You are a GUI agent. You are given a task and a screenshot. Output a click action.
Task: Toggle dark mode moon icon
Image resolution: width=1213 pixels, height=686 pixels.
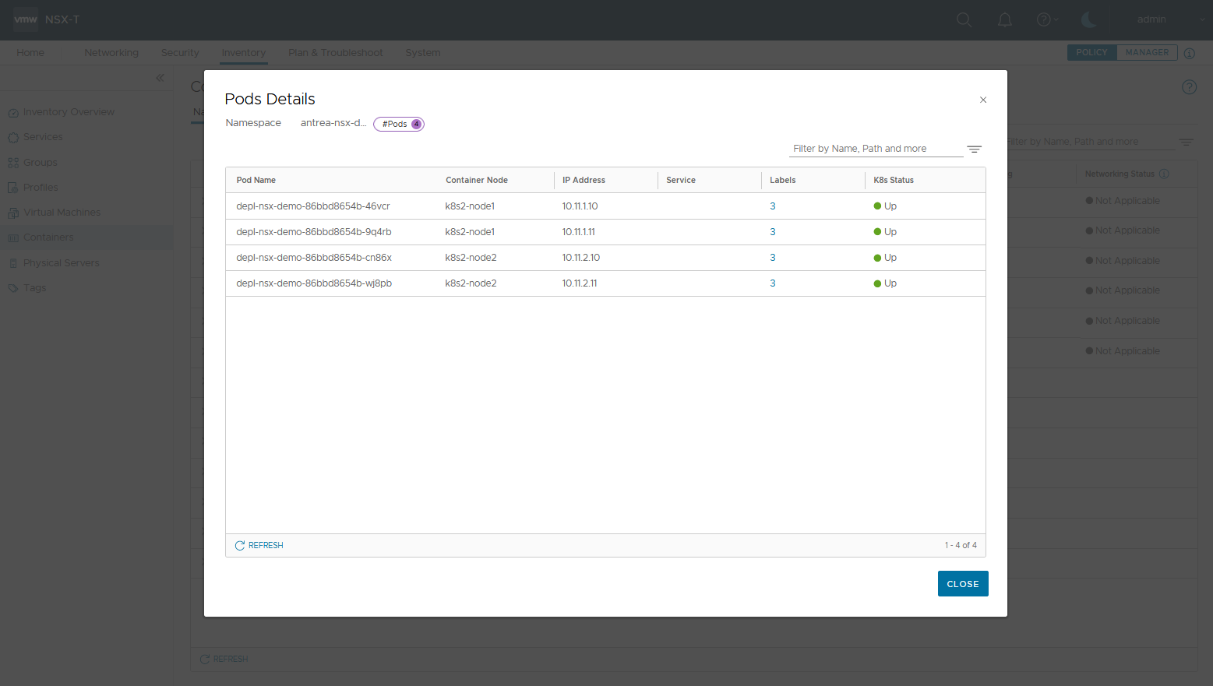click(1089, 19)
